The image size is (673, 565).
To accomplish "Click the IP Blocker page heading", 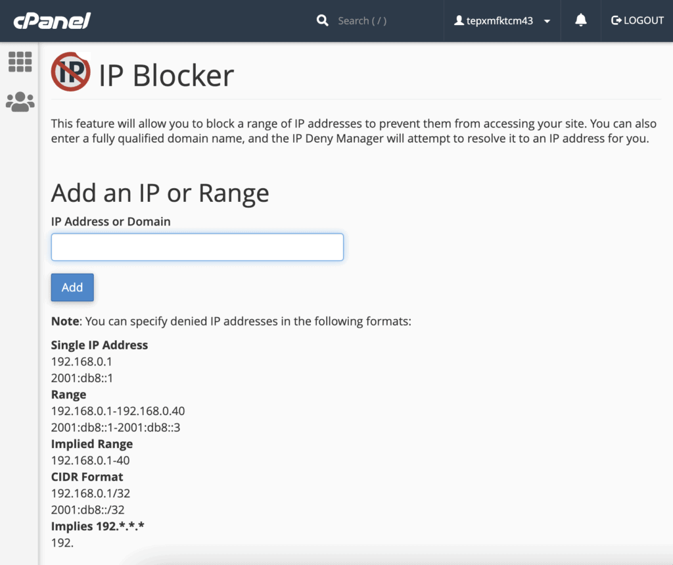I will coord(166,76).
